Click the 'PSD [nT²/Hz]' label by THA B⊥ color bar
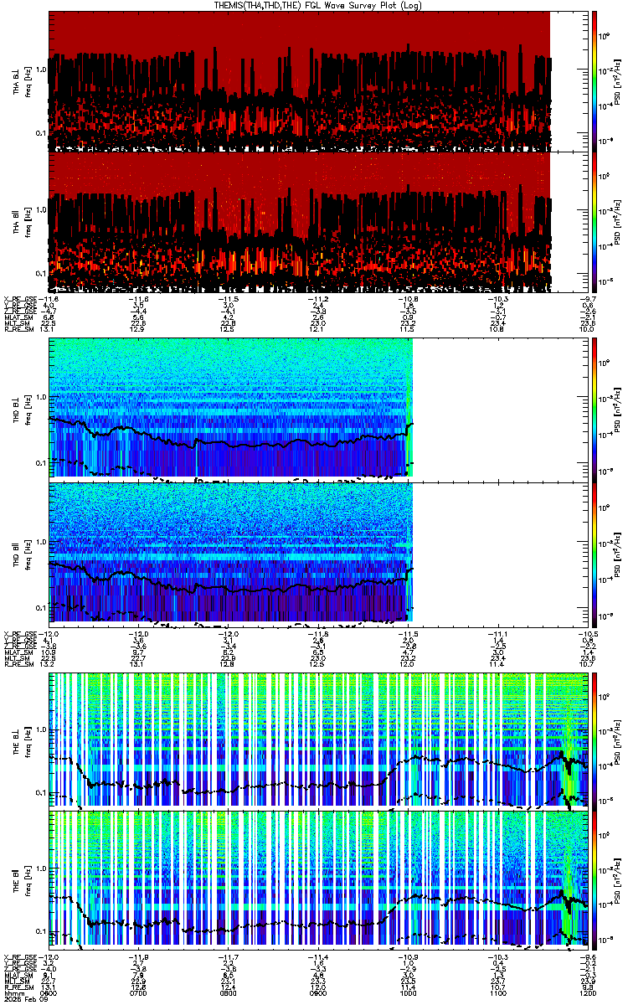Screen dimensions: 628x1005 pyautogui.click(x=618, y=80)
